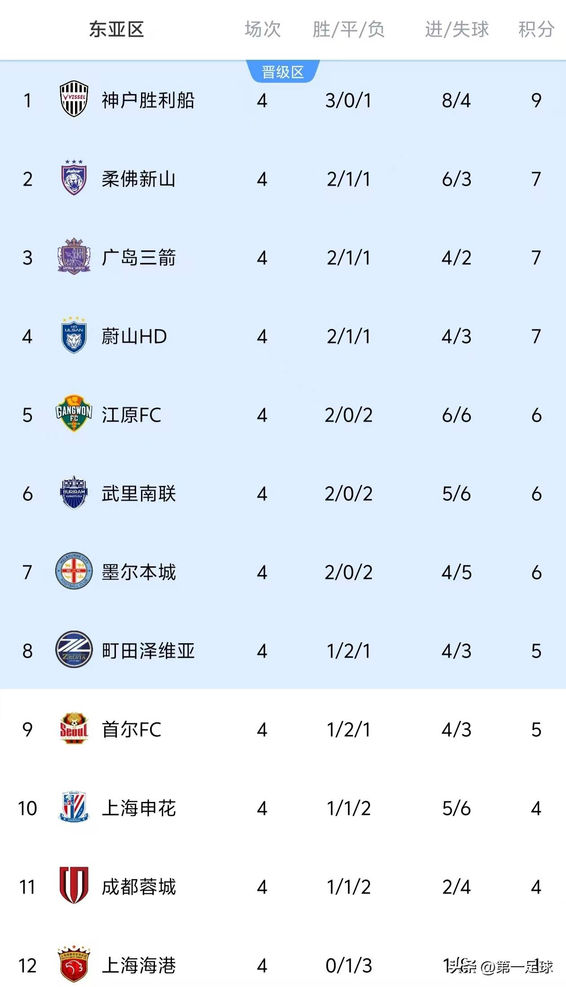The height and width of the screenshot is (987, 566).
Task: Click the 晋级区 qualification zone label
Action: [283, 72]
